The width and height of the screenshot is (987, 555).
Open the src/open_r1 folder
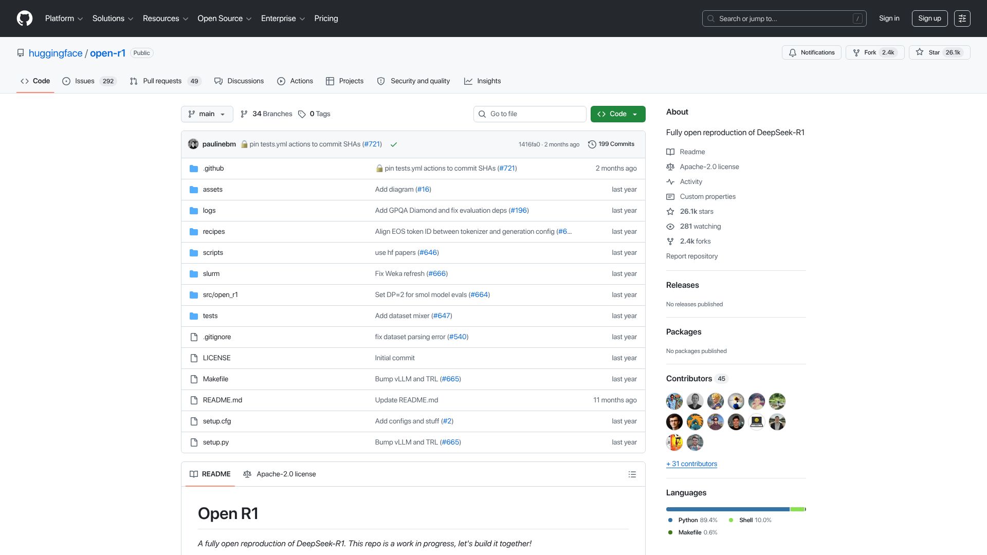coord(220,295)
